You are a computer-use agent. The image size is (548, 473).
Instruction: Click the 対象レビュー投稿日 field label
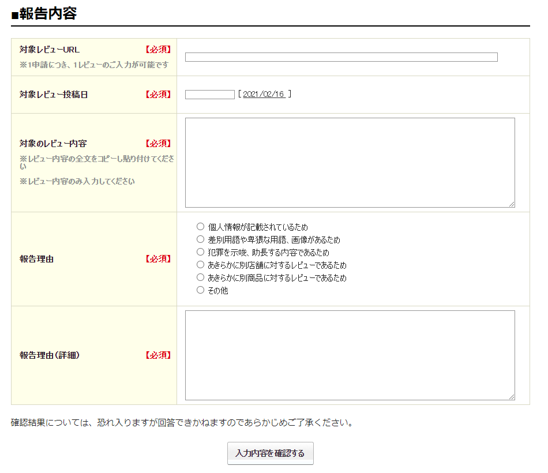[54, 95]
